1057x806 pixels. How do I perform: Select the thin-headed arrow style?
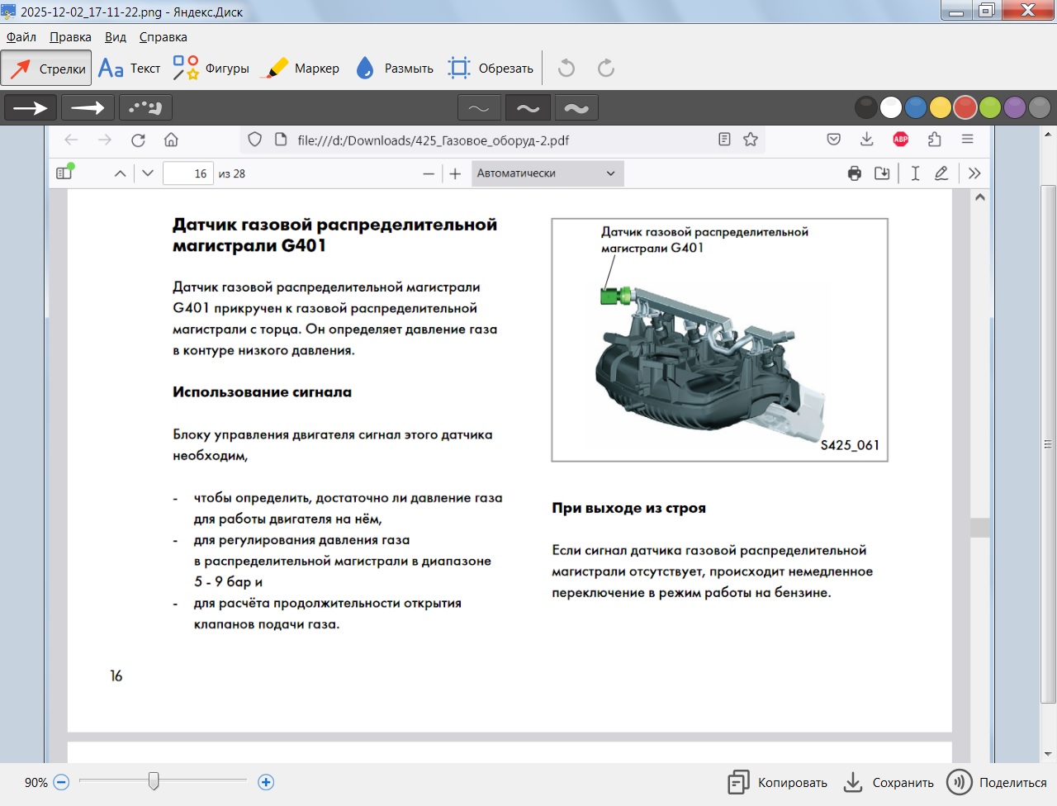point(88,107)
